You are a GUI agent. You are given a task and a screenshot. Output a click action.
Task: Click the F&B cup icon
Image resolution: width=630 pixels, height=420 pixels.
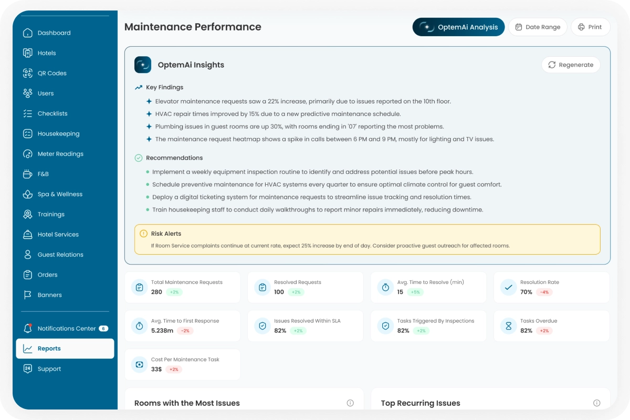(28, 174)
